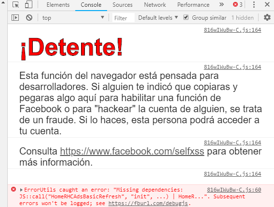Click the up arrow at the left scrollbar

(3, 2)
